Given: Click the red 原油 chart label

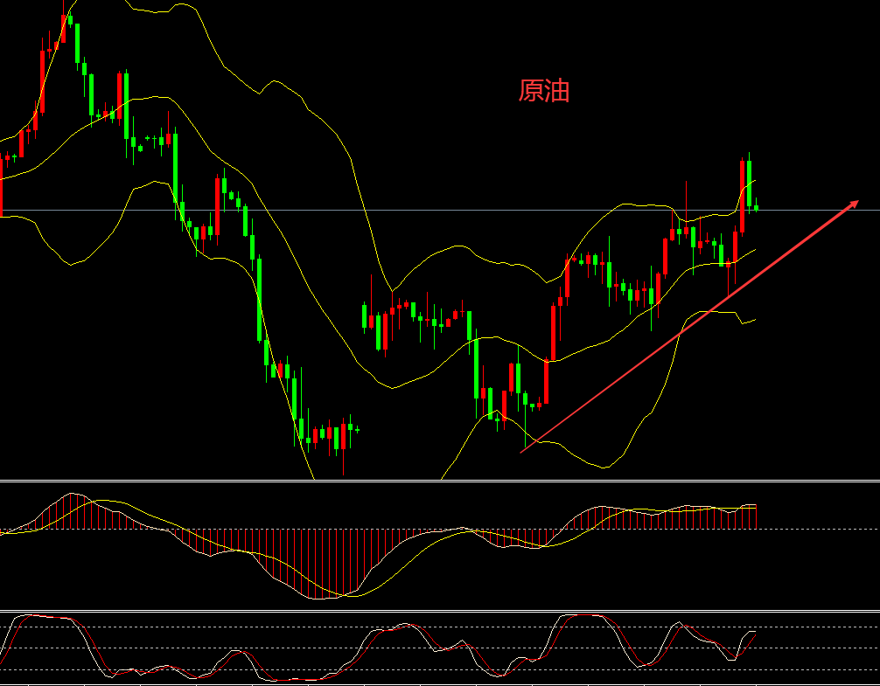Looking at the screenshot, I should [544, 91].
